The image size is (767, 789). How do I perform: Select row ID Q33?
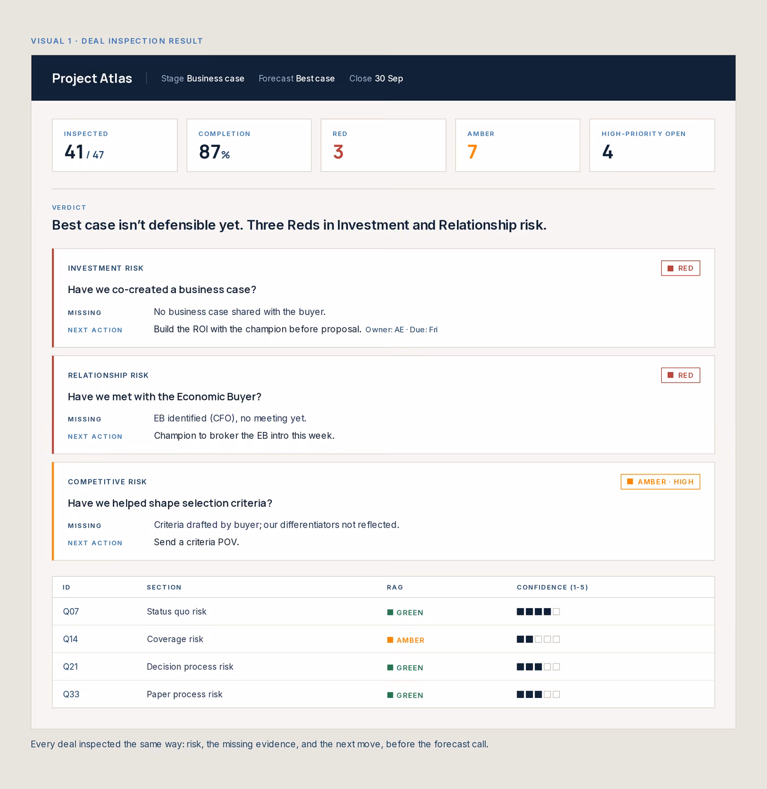pos(71,694)
